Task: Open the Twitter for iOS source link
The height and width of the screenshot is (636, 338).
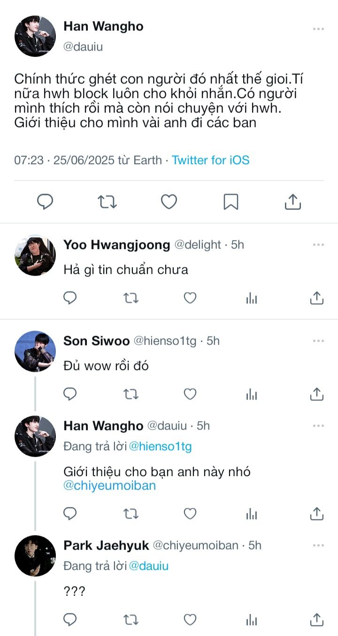Action: [x=210, y=160]
